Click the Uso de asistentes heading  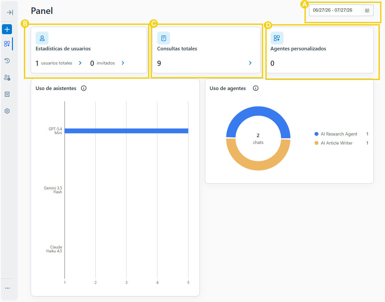coord(56,88)
